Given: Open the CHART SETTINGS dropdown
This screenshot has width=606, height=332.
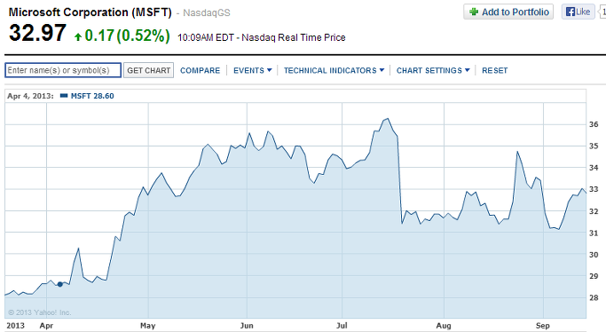Looking at the screenshot, I should (x=433, y=70).
